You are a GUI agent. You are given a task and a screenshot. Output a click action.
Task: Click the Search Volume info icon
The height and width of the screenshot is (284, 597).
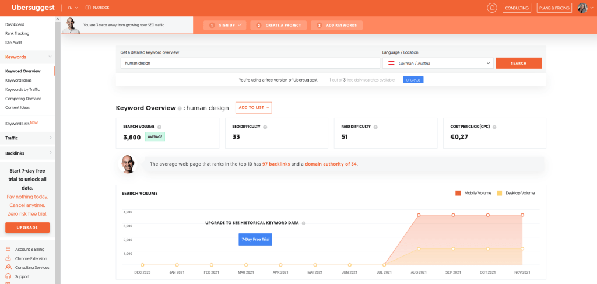[159, 127]
